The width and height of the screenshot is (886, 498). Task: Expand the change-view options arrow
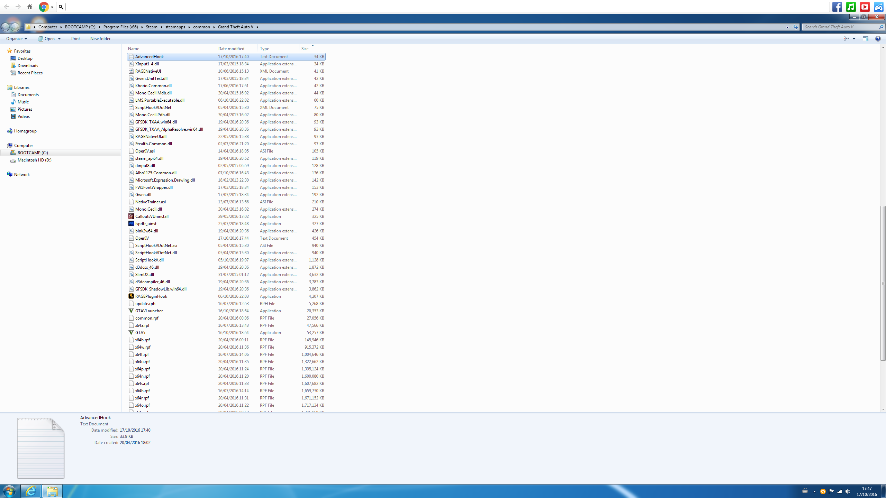click(x=854, y=39)
